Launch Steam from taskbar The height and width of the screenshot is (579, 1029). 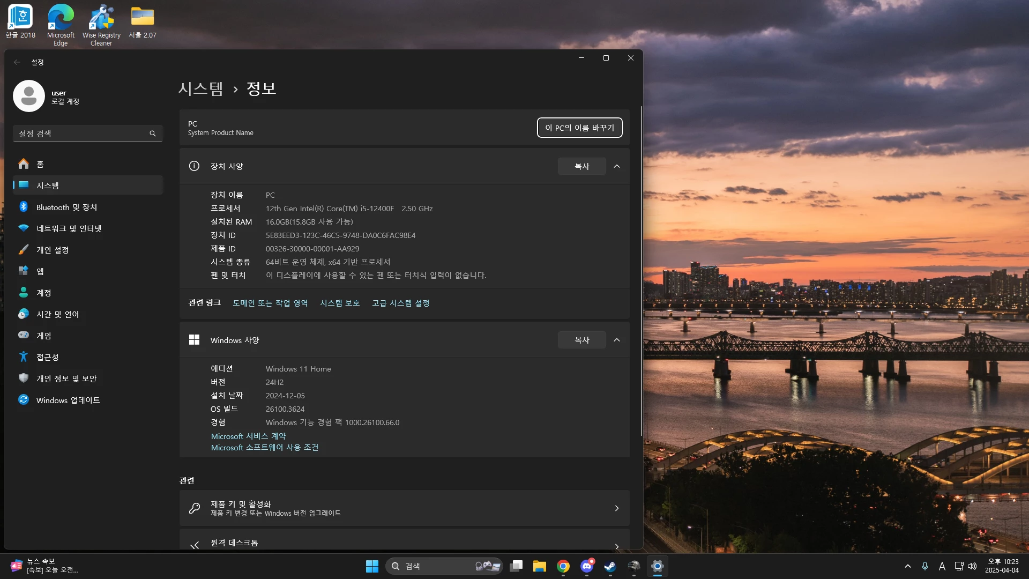pyautogui.click(x=610, y=566)
